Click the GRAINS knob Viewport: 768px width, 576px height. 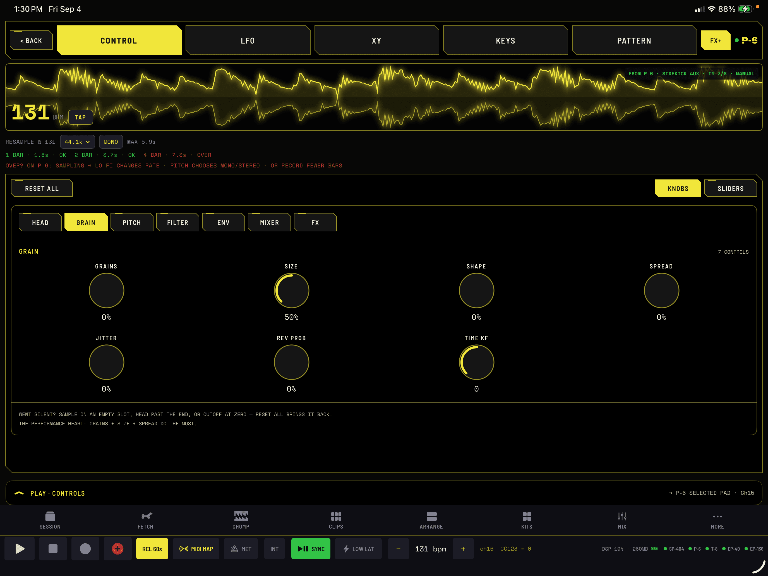pyautogui.click(x=107, y=291)
